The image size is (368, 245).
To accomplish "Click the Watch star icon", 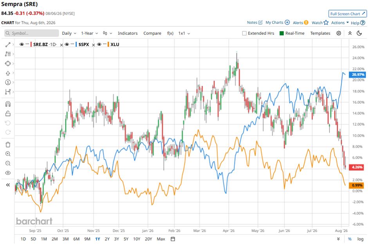I will [x=326, y=23].
